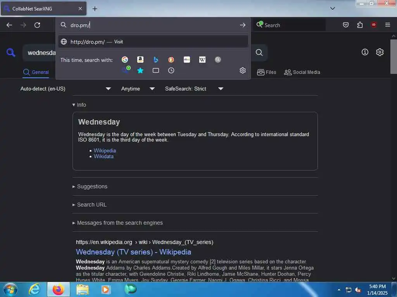The height and width of the screenshot is (297, 397).
Task: Click SearXNG logo magnifier icon
Action: (x=11, y=53)
